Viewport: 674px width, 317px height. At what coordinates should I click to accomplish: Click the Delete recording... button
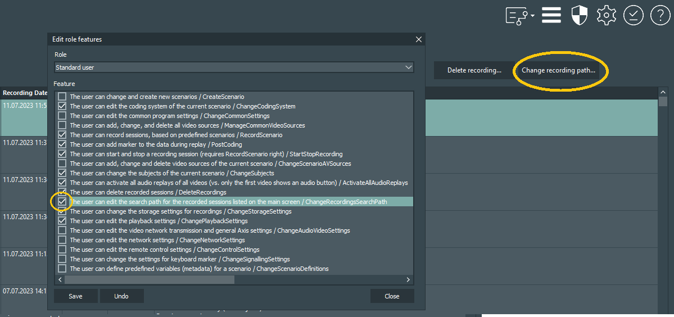point(474,70)
